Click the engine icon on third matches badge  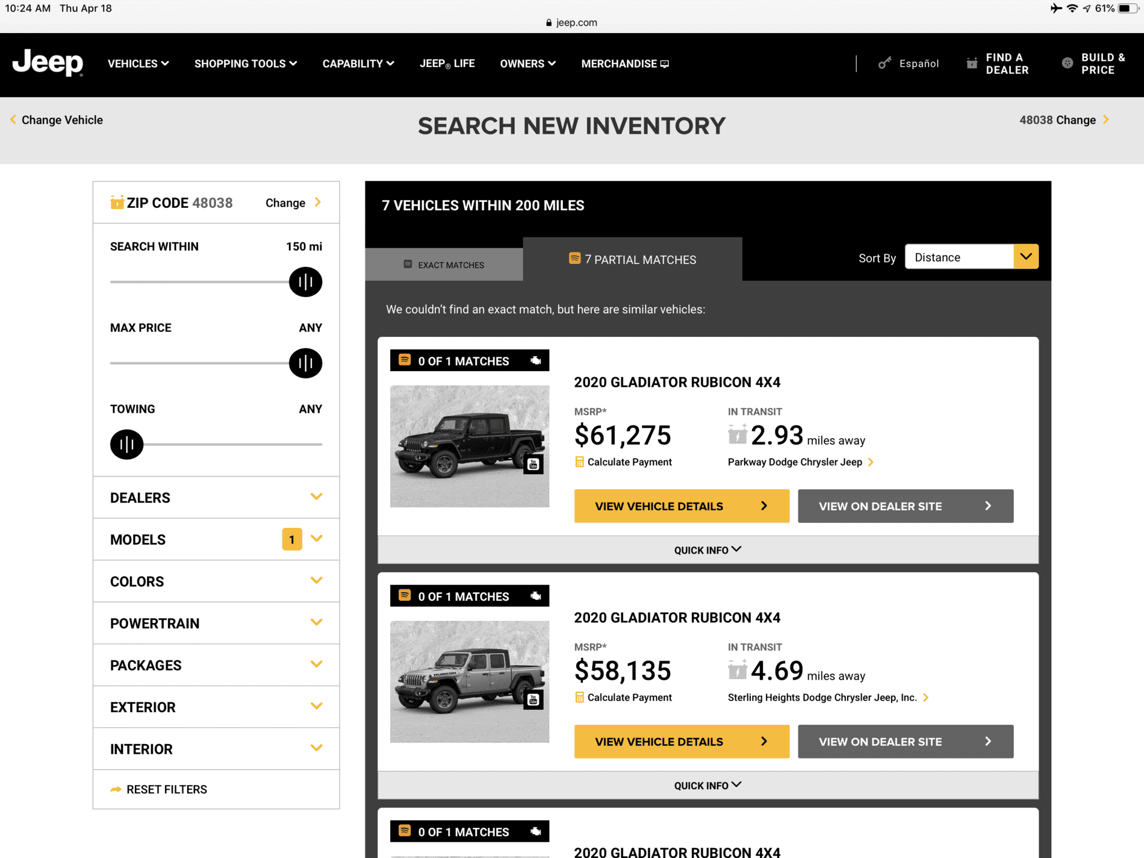[535, 831]
